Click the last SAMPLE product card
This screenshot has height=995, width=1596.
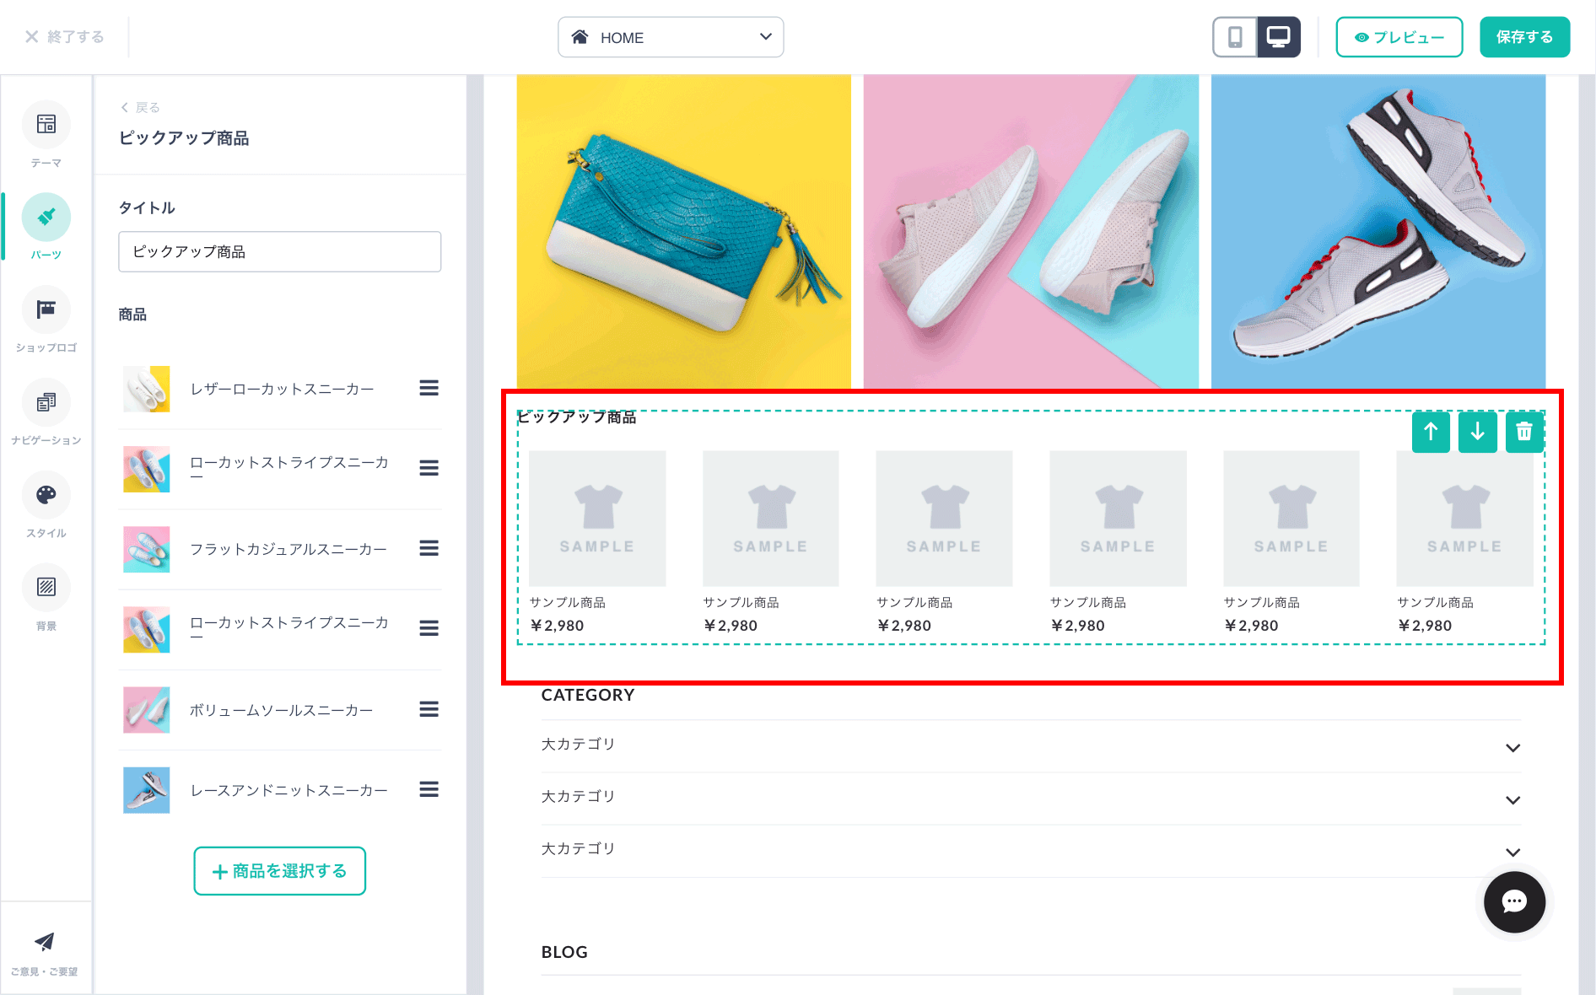coord(1465,543)
